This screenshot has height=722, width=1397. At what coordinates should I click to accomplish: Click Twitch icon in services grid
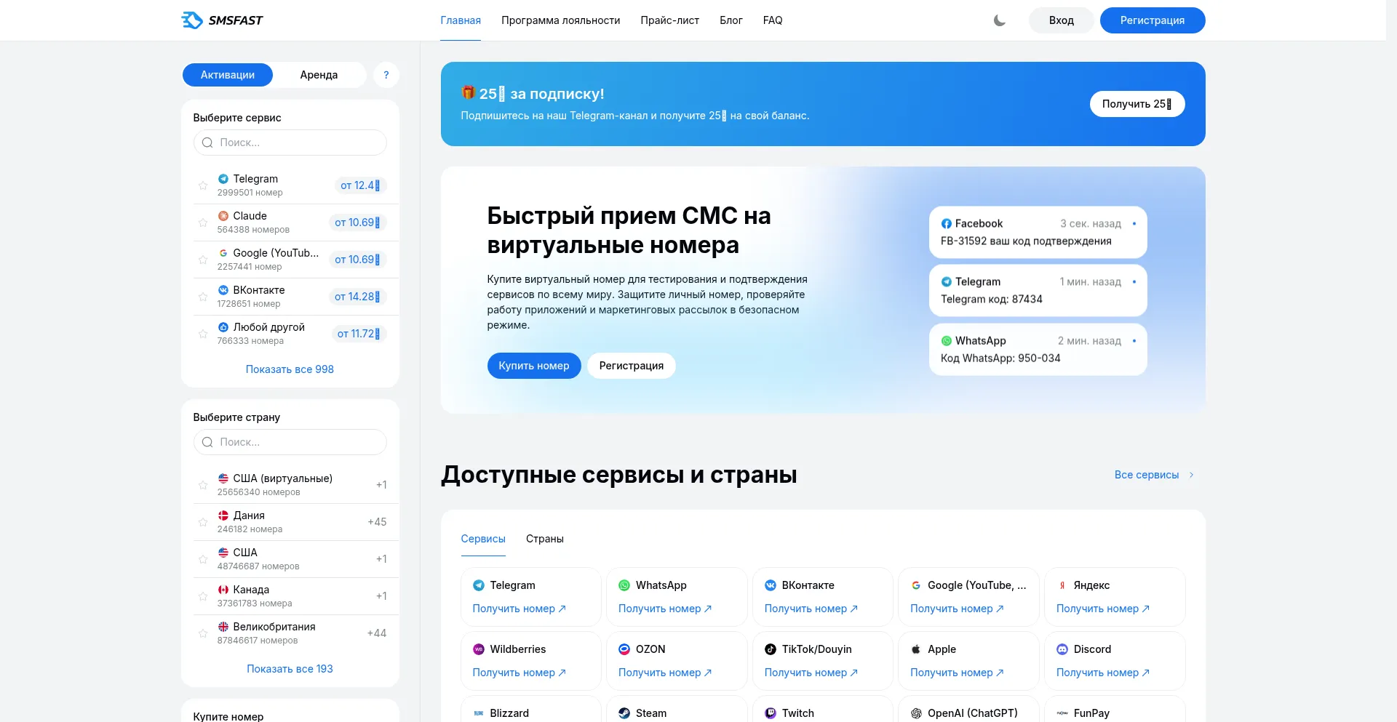[771, 713]
